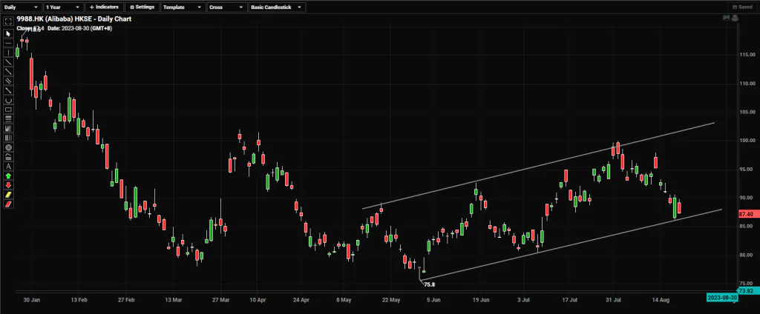Open the 1 Year range dropdown
Viewport: 760px width, 314px height.
point(63,7)
